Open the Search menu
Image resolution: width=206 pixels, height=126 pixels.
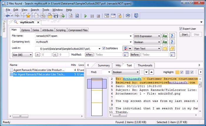click(35, 10)
